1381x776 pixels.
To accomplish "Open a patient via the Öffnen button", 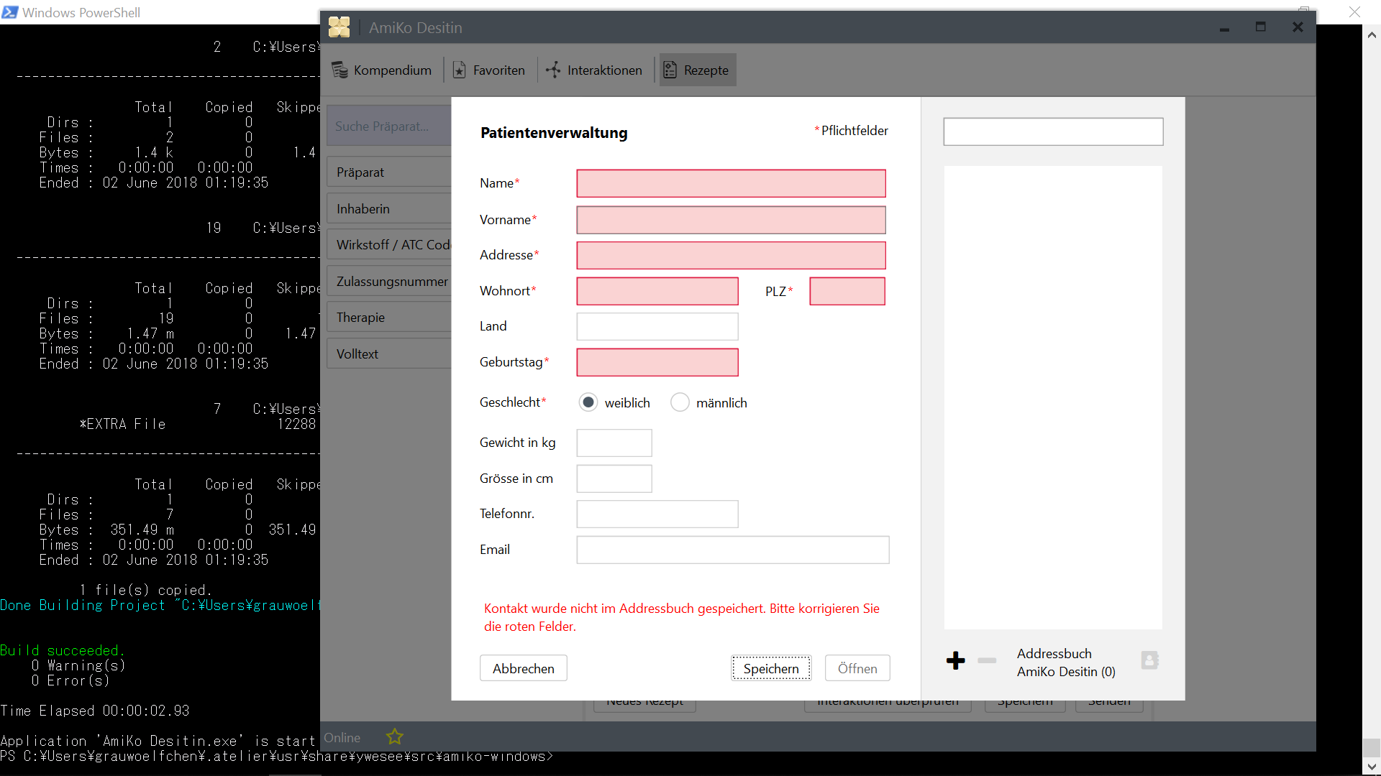I will click(857, 668).
